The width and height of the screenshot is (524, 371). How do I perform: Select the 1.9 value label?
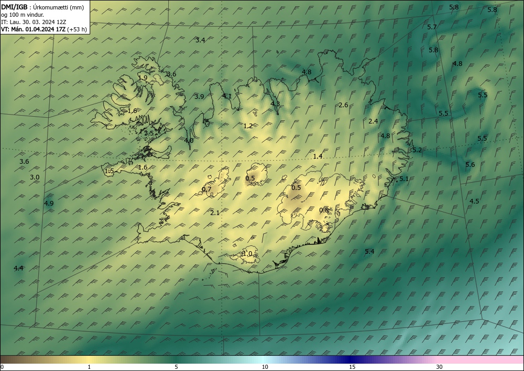[x=143, y=77]
